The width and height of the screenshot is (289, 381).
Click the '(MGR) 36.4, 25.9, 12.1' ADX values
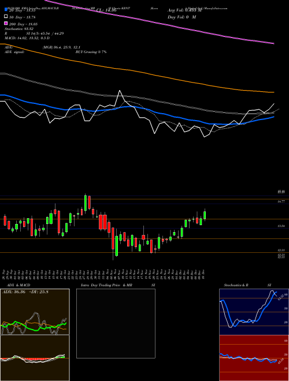(x=61, y=47)
